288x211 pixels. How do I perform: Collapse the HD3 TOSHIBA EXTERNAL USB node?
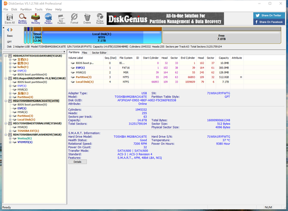pos(6,123)
